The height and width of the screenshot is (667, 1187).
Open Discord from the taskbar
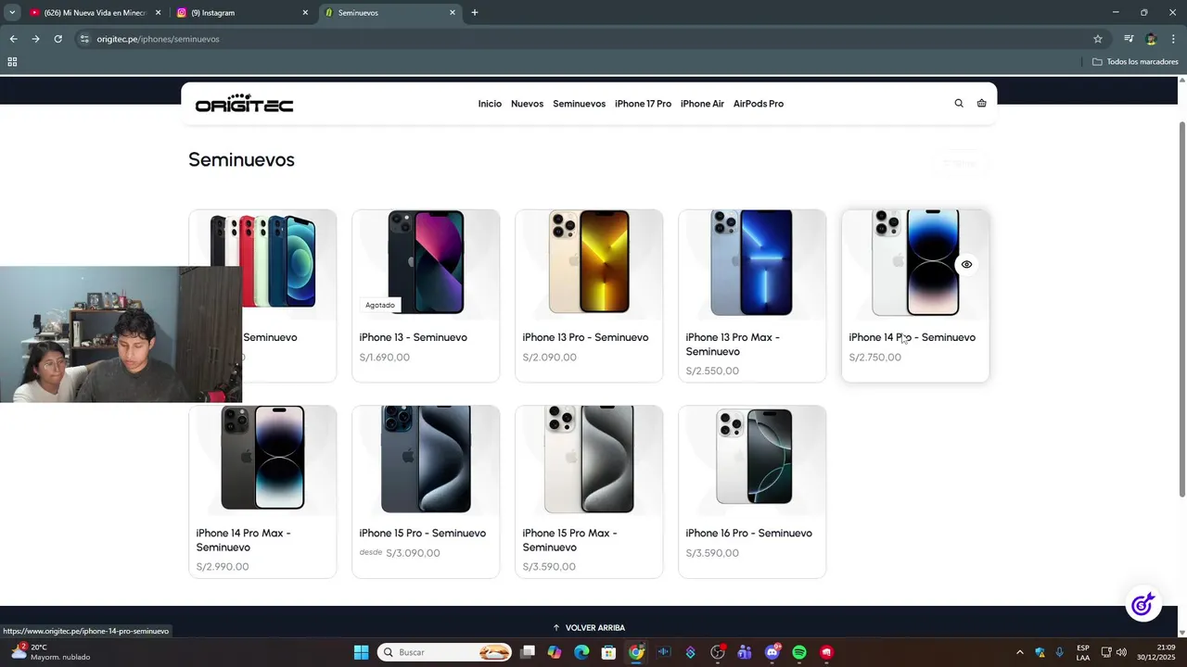[772, 652]
